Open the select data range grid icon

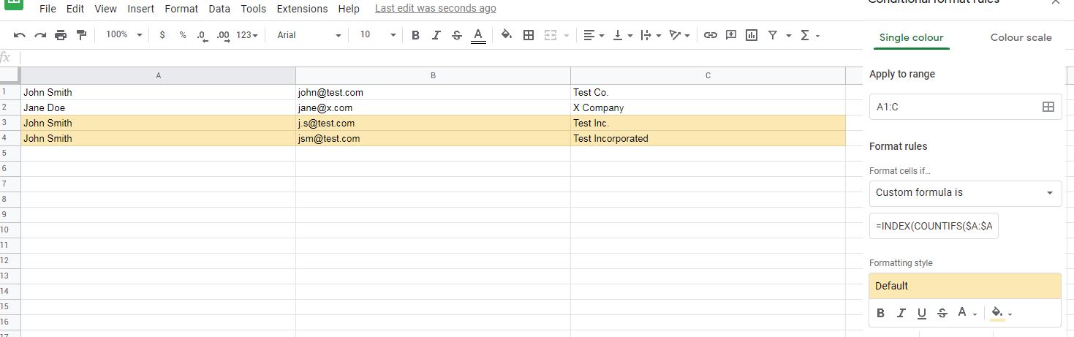[x=1048, y=107]
